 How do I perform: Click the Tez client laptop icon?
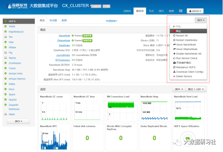coord(6,37)
